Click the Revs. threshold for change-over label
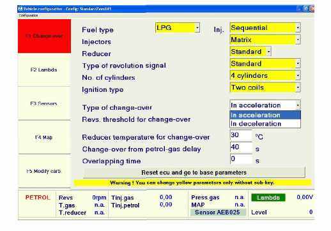This screenshot has height=231, width=331. (136, 119)
